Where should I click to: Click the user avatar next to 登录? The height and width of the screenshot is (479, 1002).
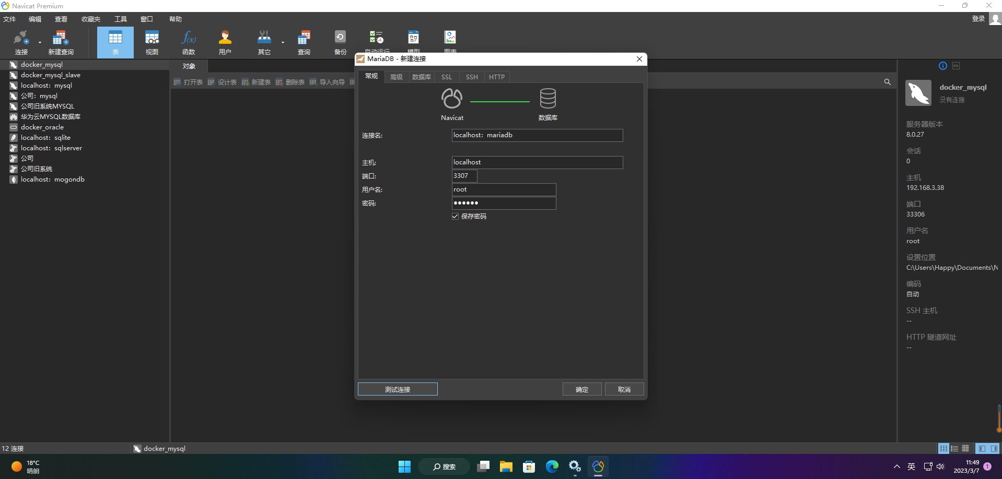pyautogui.click(x=995, y=19)
